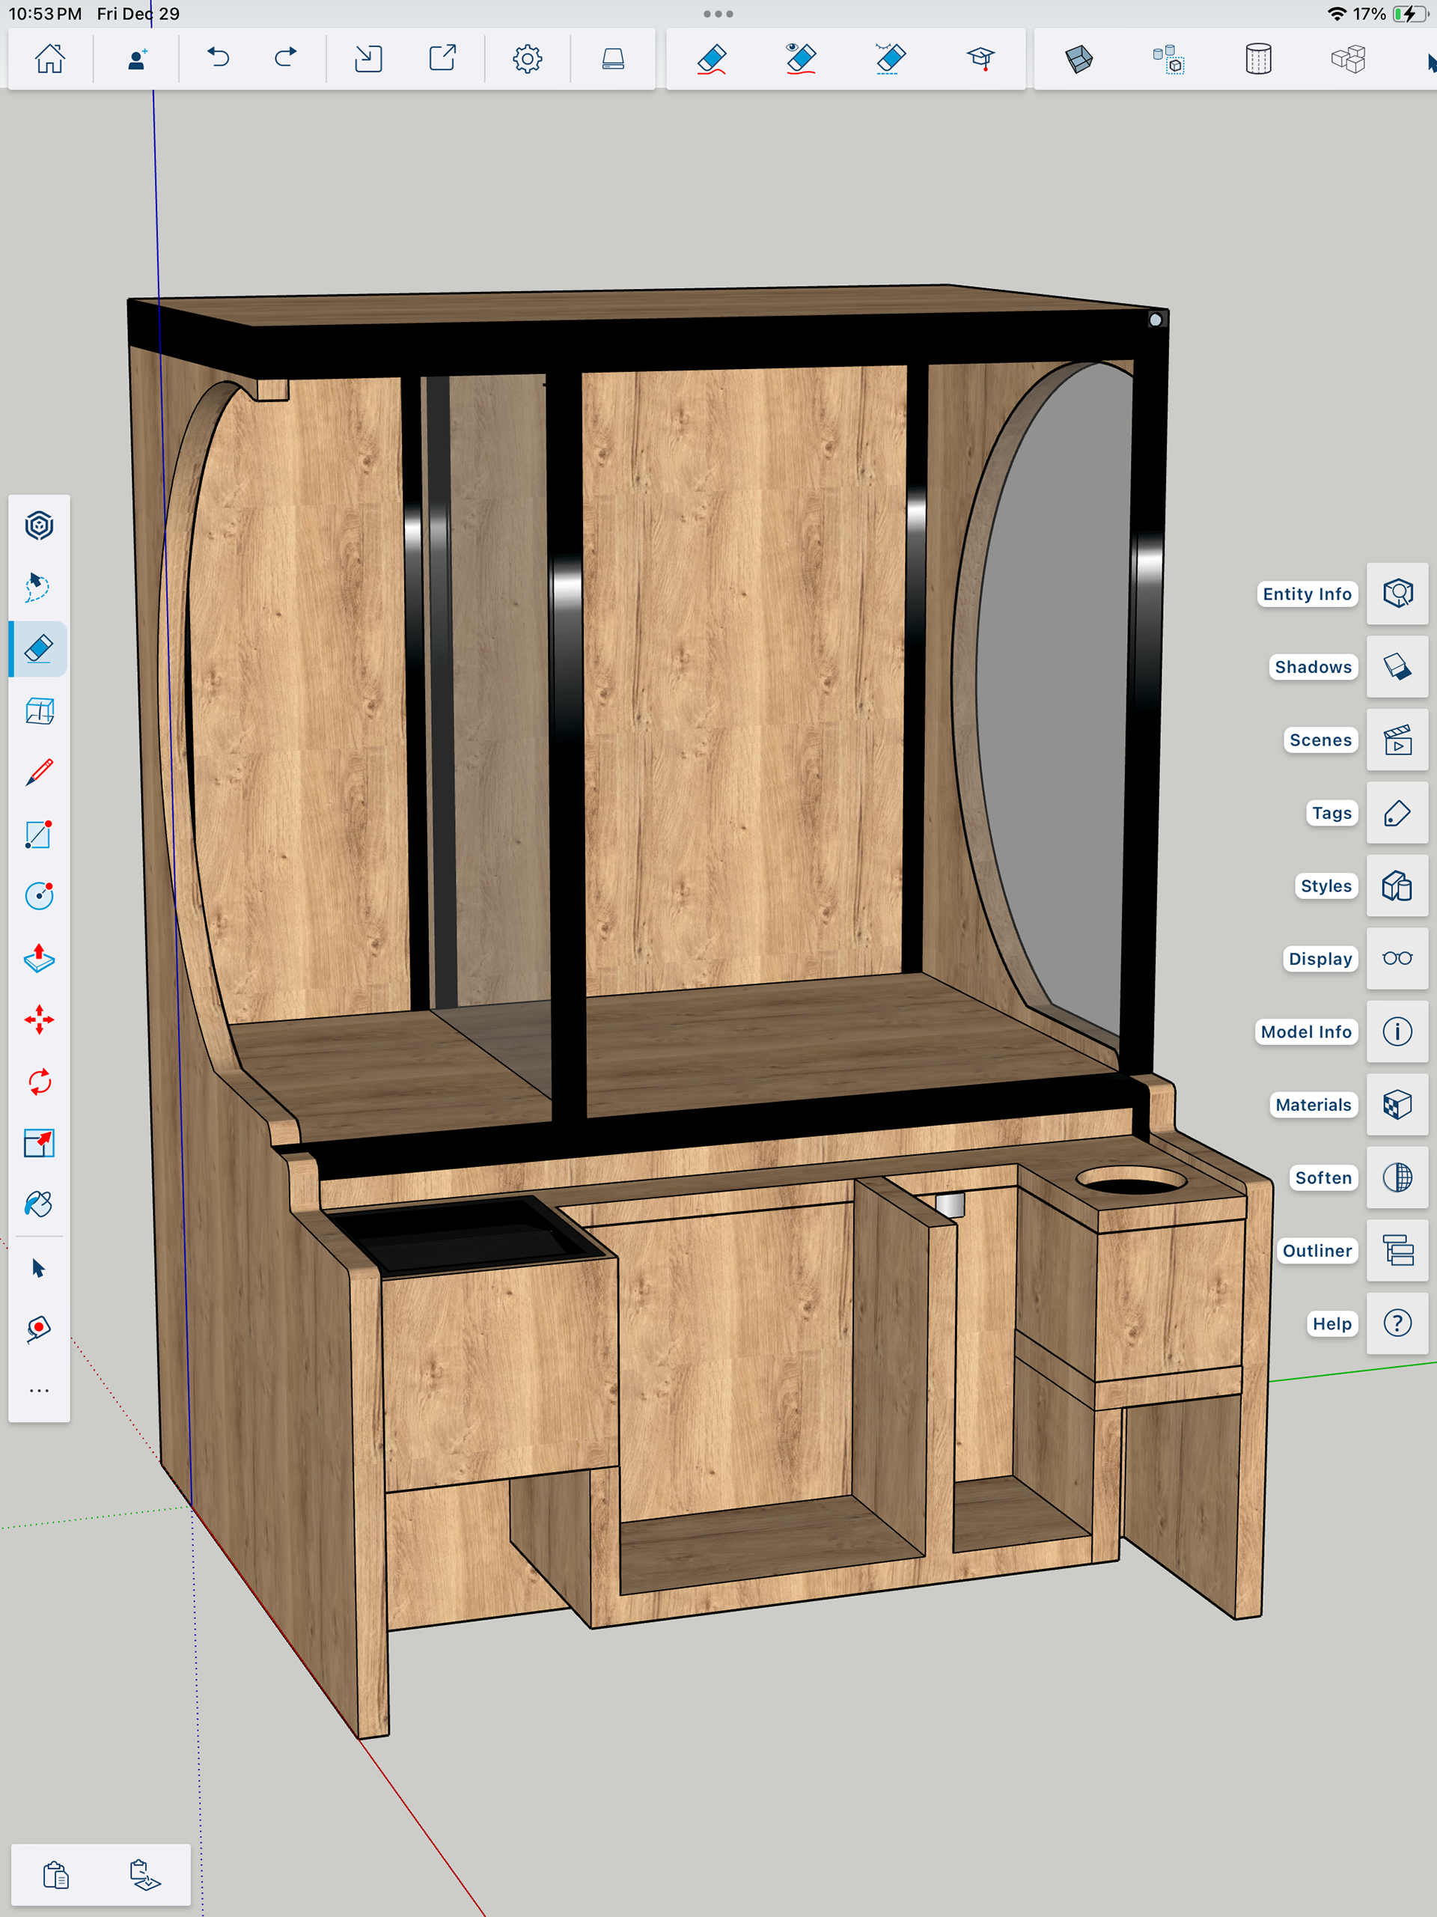Select the Rotate tool

click(x=39, y=1082)
